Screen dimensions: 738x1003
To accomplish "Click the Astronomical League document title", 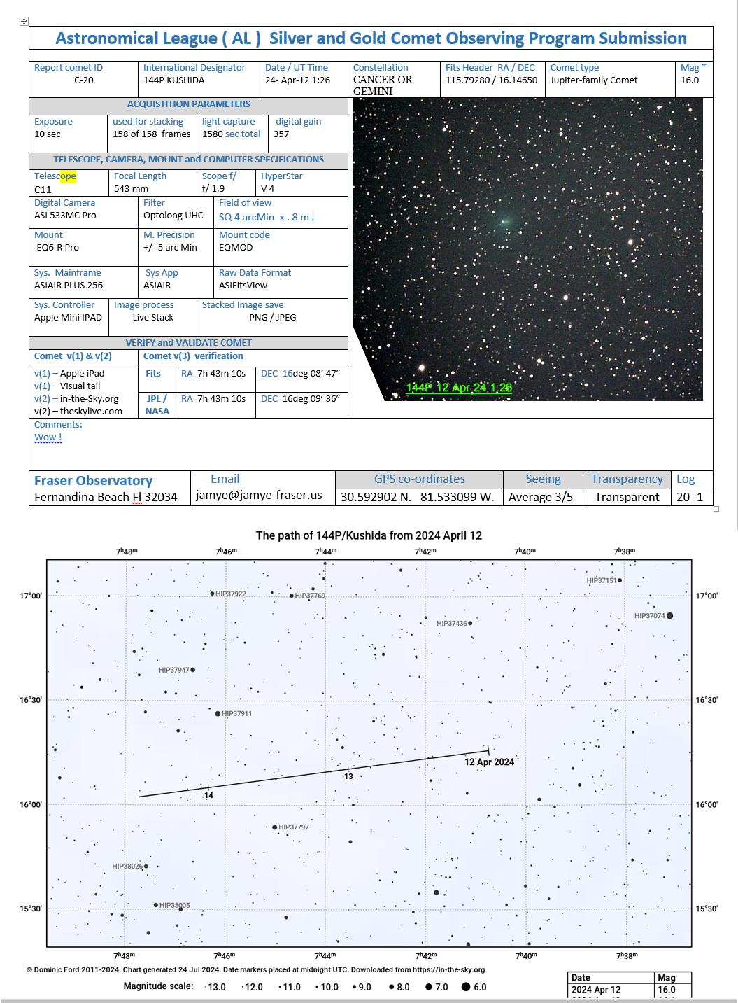I will pyautogui.click(x=371, y=38).
